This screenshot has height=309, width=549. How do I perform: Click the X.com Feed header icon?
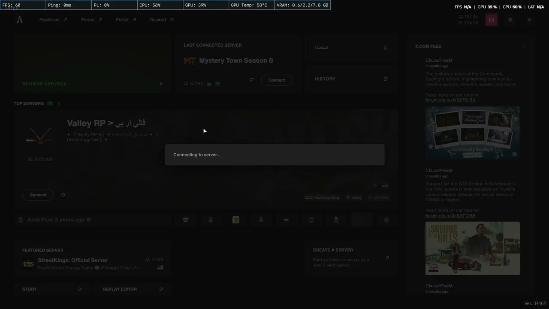pos(524,46)
